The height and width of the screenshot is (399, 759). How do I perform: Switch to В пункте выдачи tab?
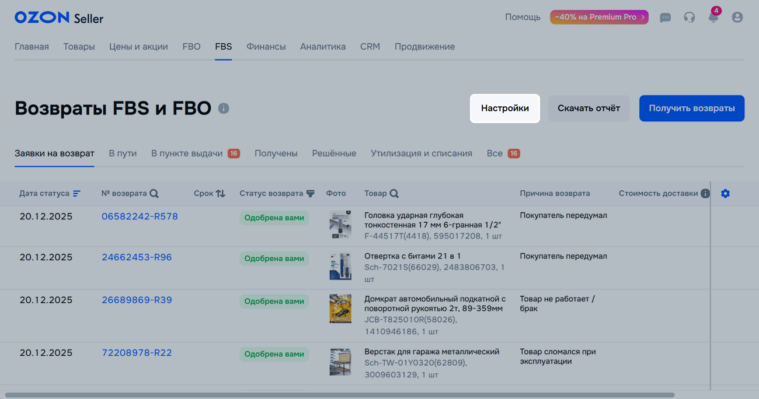(x=187, y=153)
